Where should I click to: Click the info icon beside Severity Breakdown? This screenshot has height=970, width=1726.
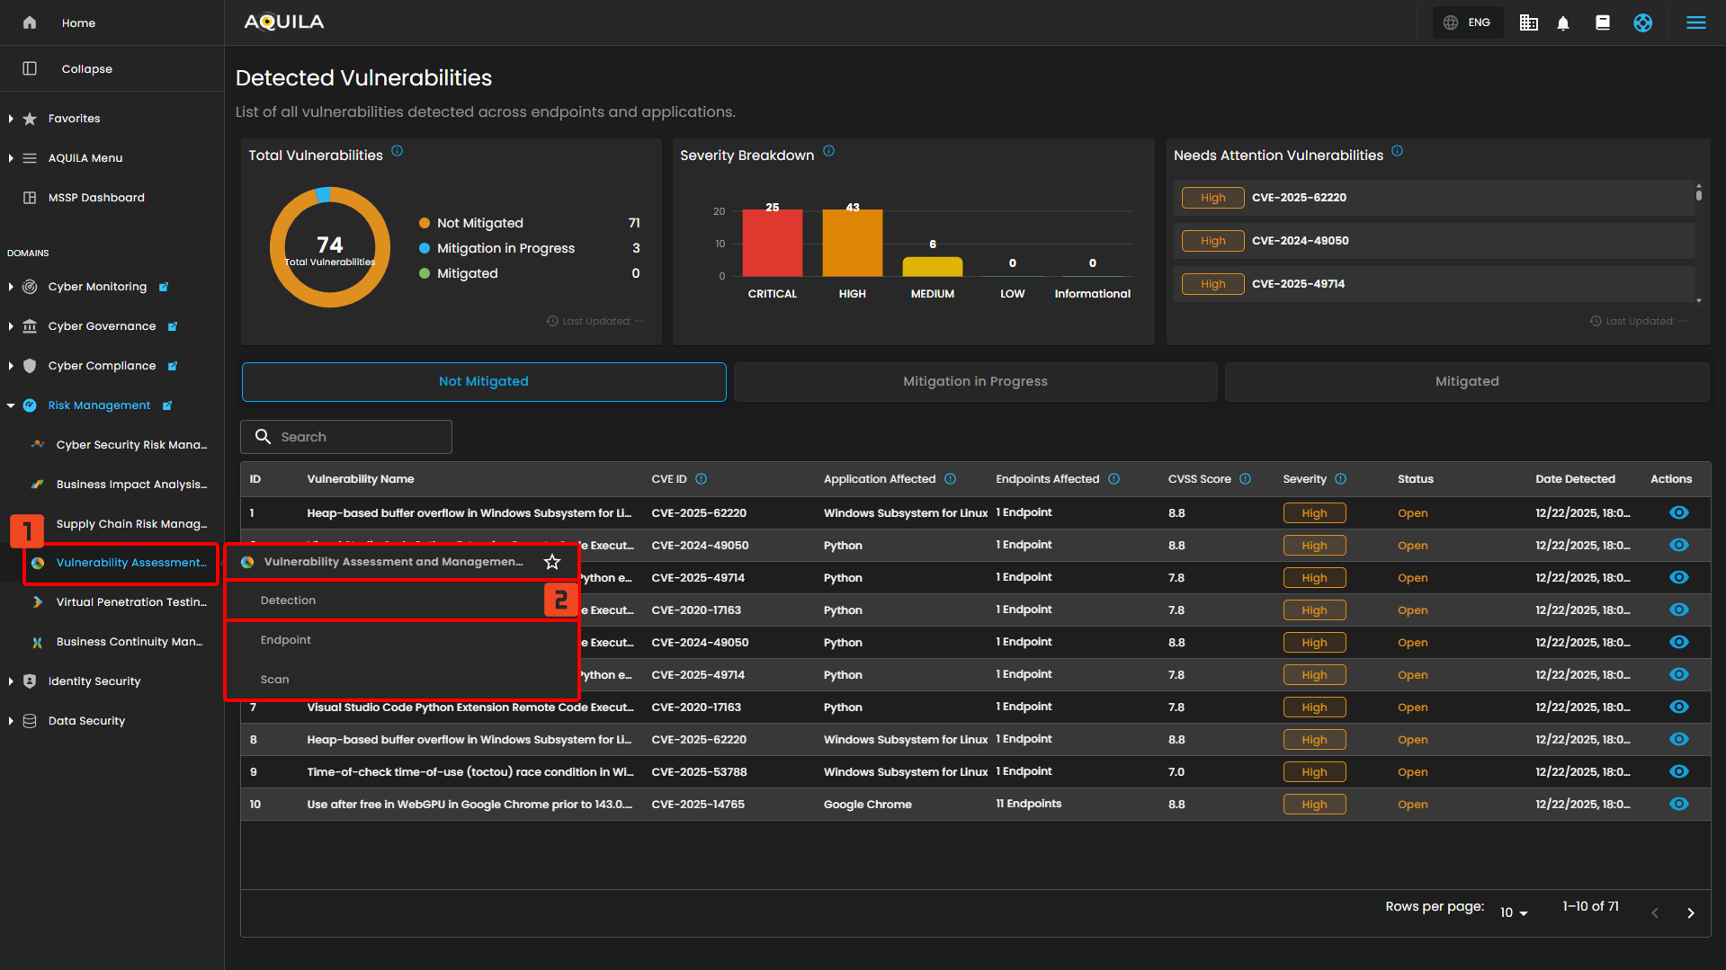click(828, 151)
